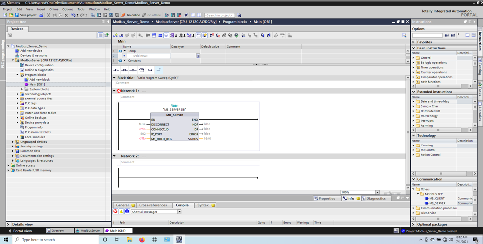The height and width of the screenshot is (244, 483).
Task: Switch to the Overview editor tab
Action: click(60, 231)
